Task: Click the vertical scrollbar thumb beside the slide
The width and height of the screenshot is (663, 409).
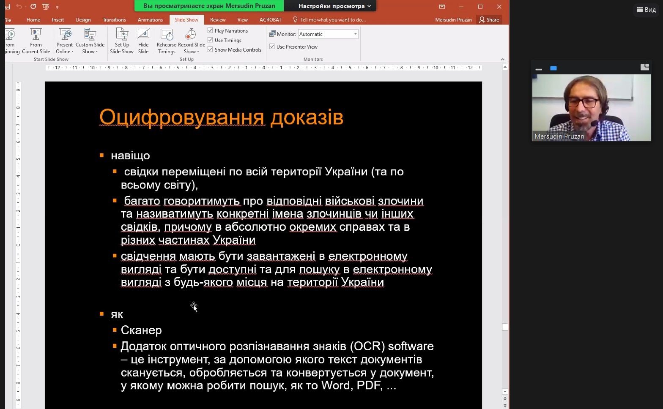Action: tap(505, 327)
